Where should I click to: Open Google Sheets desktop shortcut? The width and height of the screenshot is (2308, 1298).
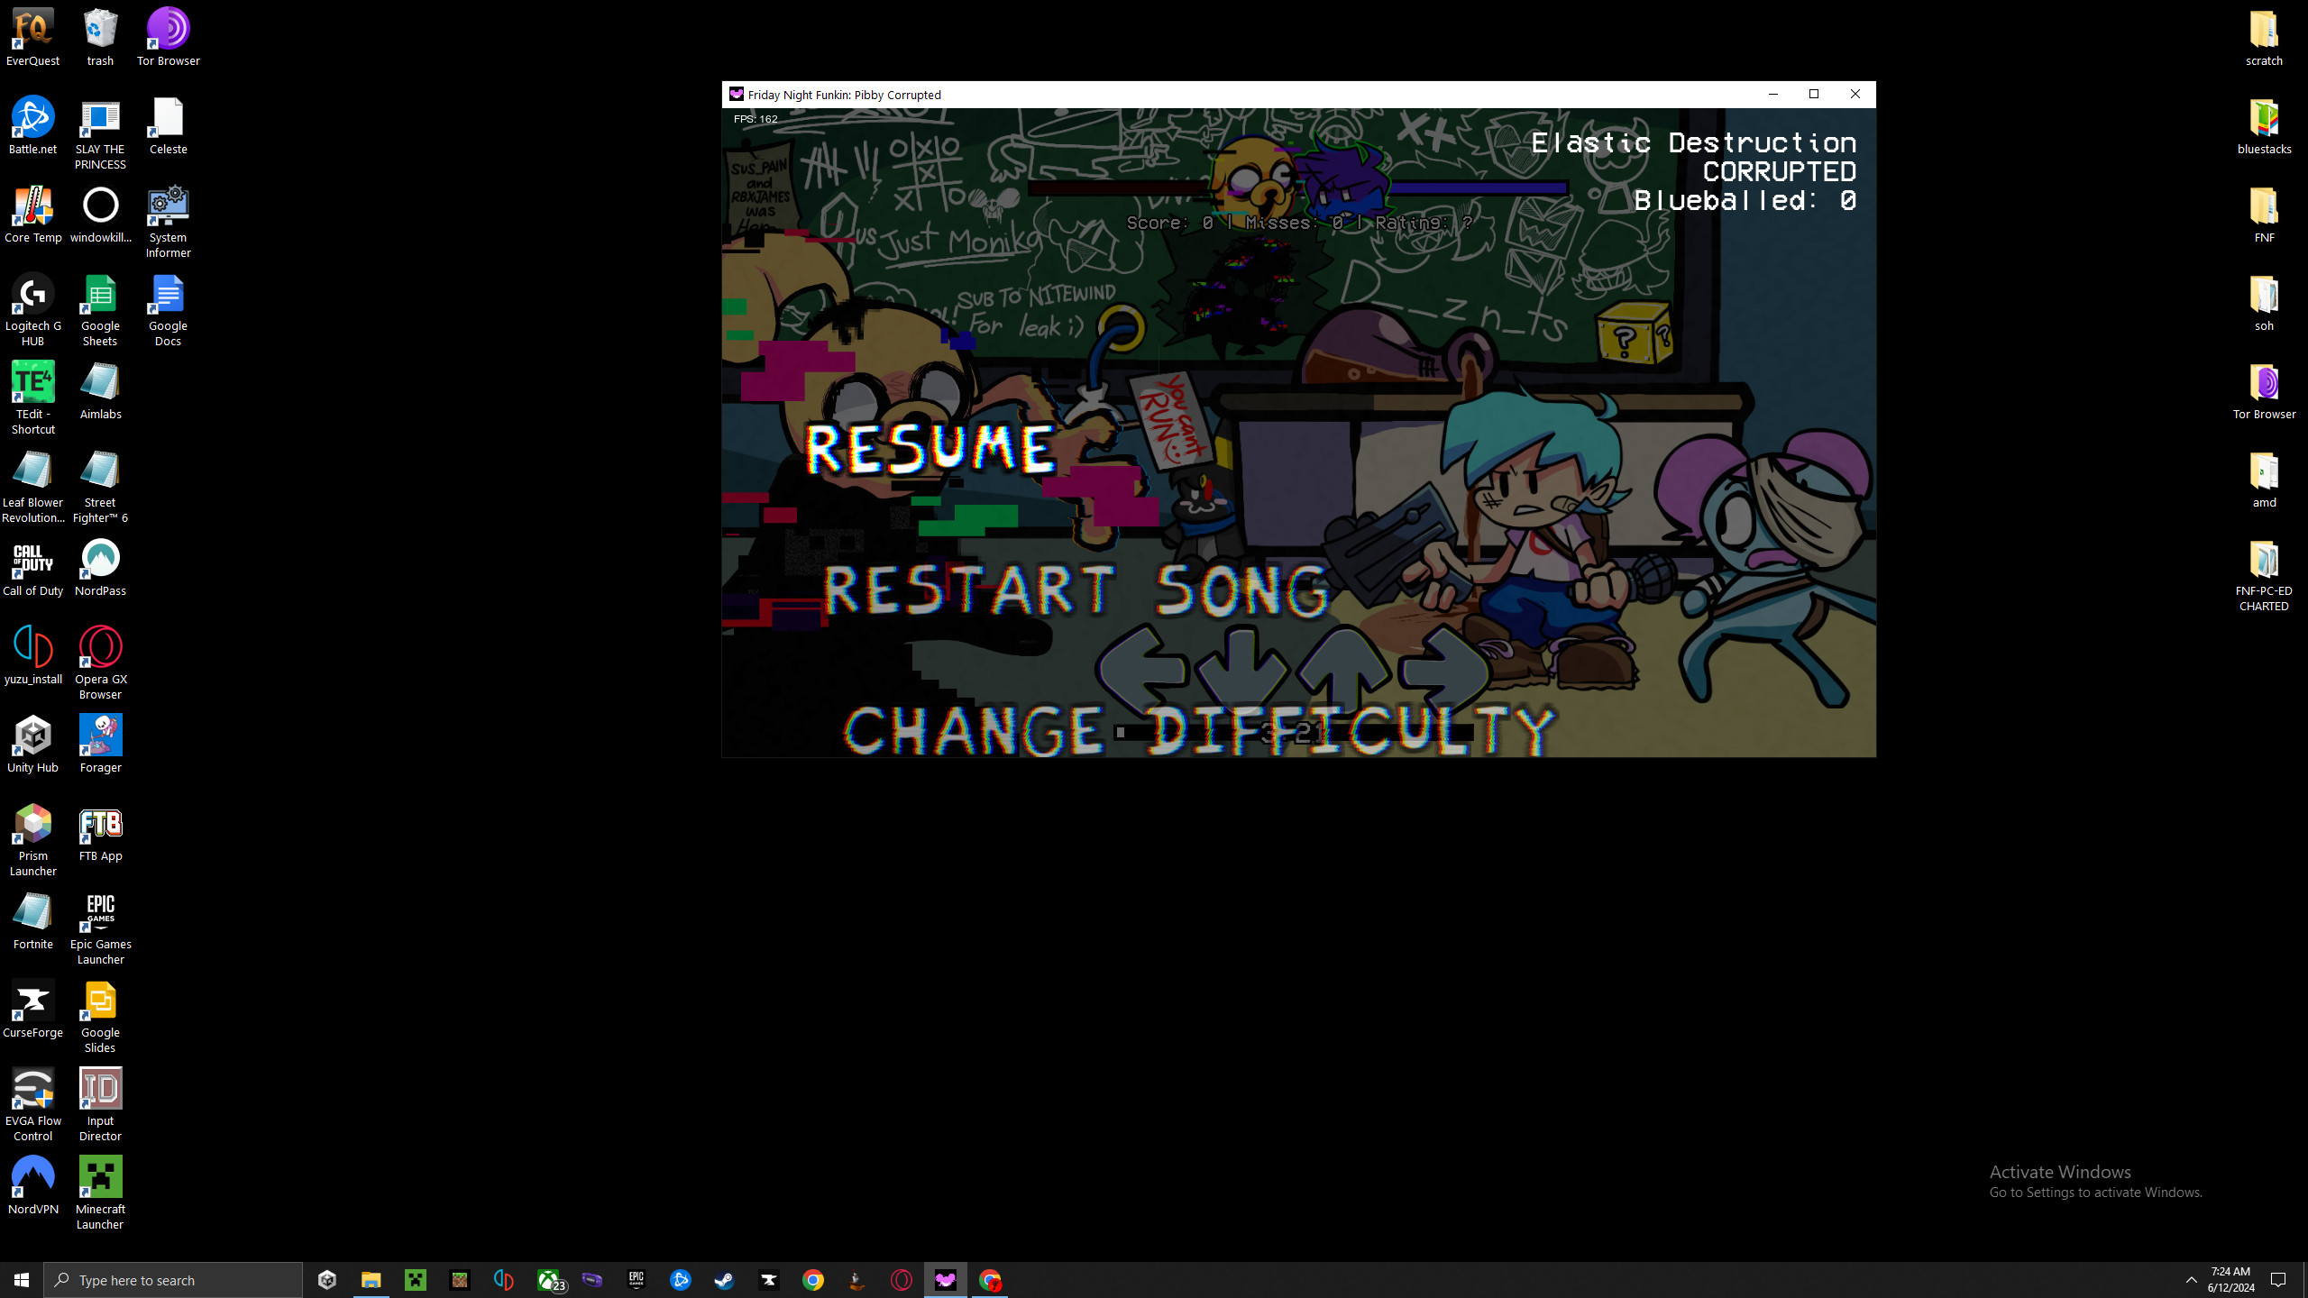100,310
